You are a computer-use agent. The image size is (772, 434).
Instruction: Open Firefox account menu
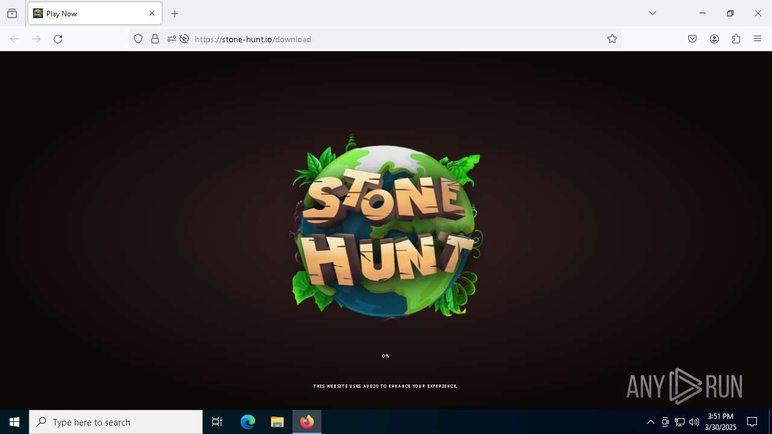(714, 39)
